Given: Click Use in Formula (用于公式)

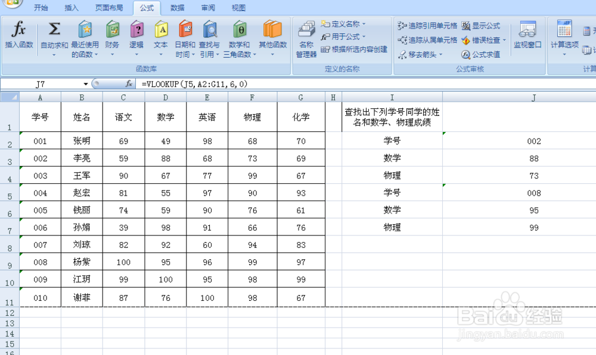Looking at the screenshot, I should (x=343, y=37).
